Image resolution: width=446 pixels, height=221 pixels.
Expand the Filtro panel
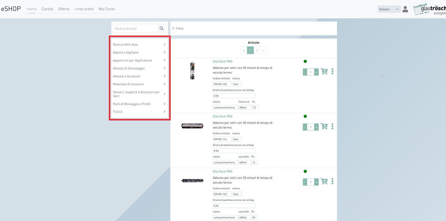coord(178,28)
